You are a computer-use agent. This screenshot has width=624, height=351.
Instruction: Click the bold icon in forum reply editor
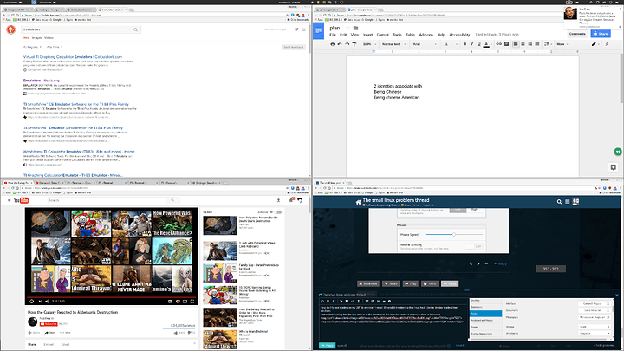328,302
